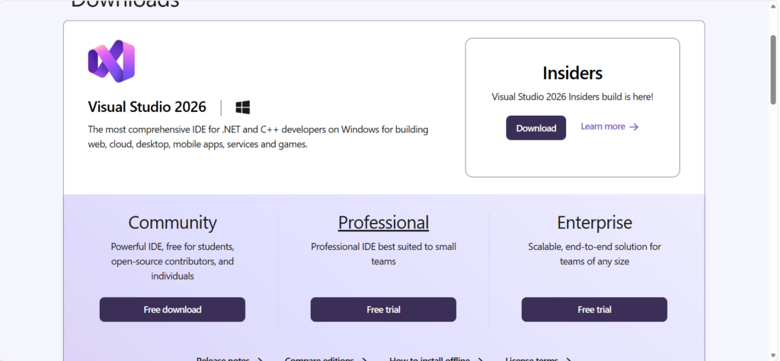This screenshot has width=780, height=361.
Task: Click the arrow beside Learn more
Action: 634,126
